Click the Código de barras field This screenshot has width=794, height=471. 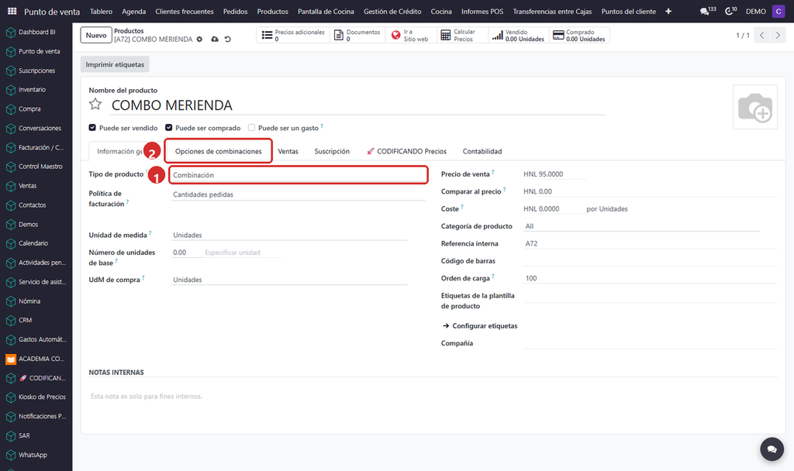coord(651,261)
